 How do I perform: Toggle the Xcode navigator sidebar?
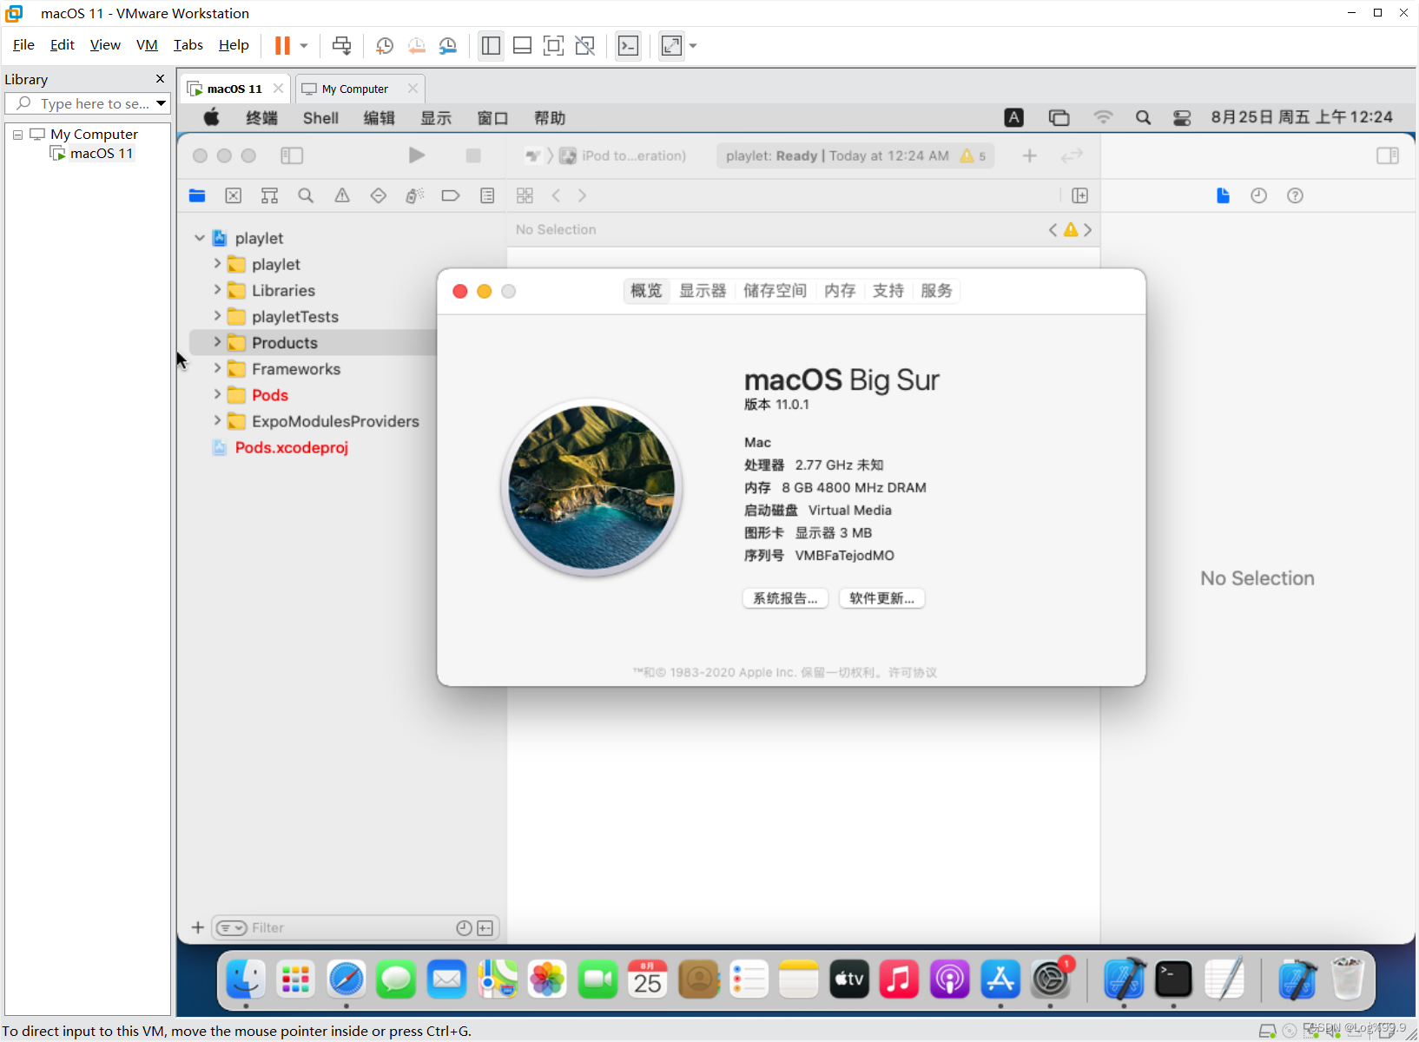(x=292, y=155)
